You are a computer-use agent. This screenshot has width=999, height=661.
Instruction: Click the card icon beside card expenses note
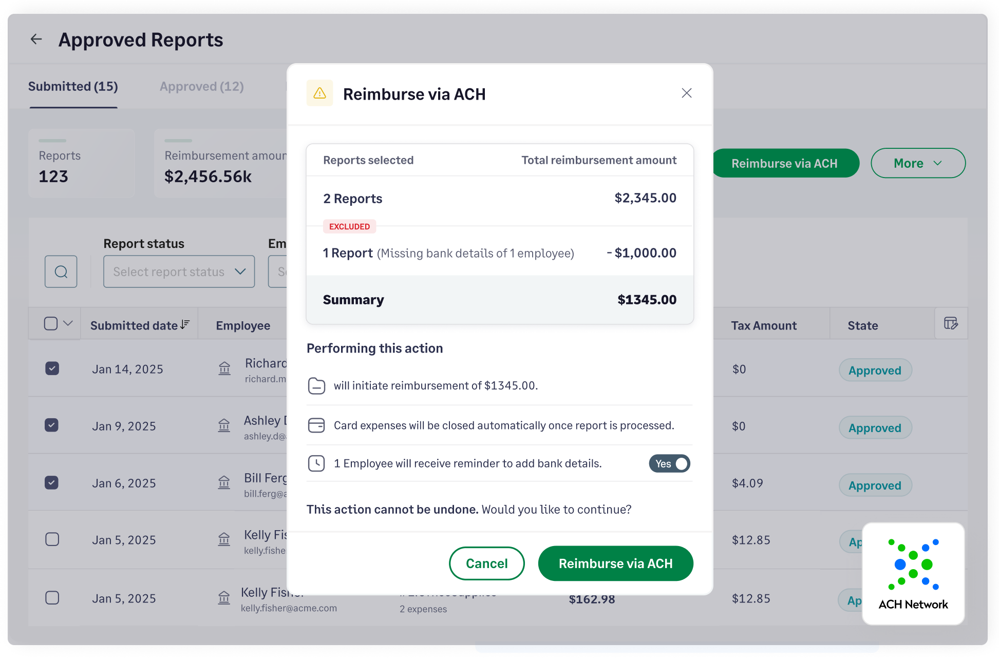click(x=317, y=425)
